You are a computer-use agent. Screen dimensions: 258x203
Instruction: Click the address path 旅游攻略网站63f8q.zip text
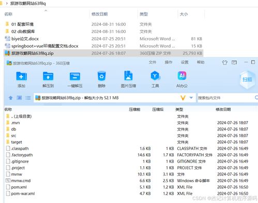[x=61, y=98]
